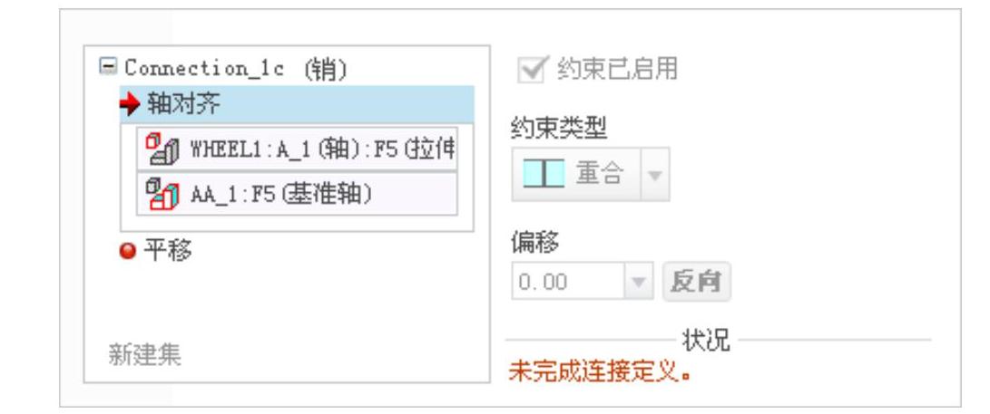This screenshot has width=990, height=414.
Task: Click the red dot beside 平移
Action: (128, 252)
